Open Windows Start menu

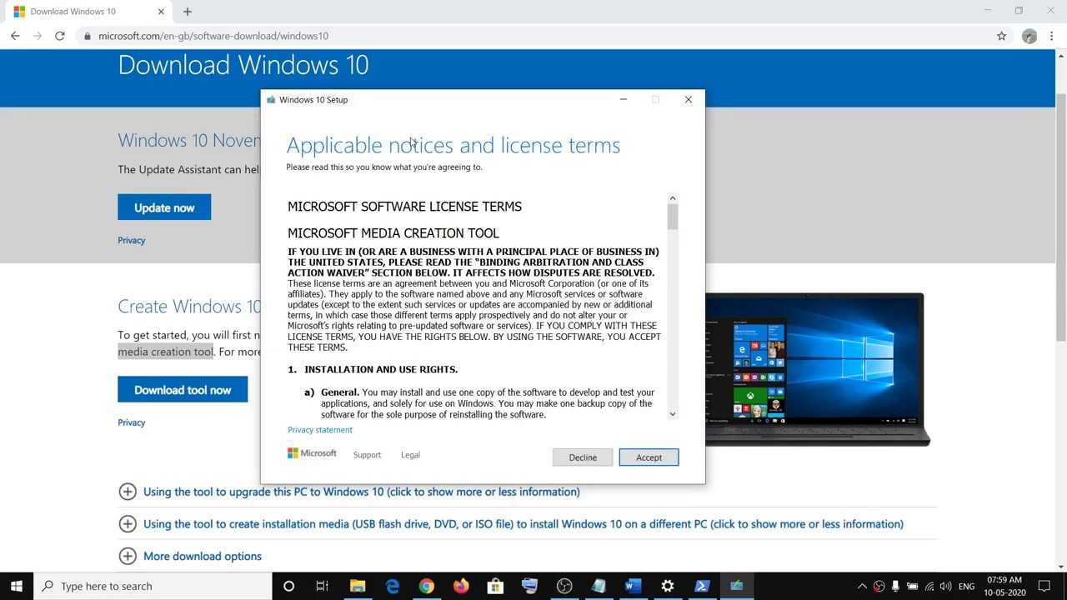pyautogui.click(x=17, y=586)
